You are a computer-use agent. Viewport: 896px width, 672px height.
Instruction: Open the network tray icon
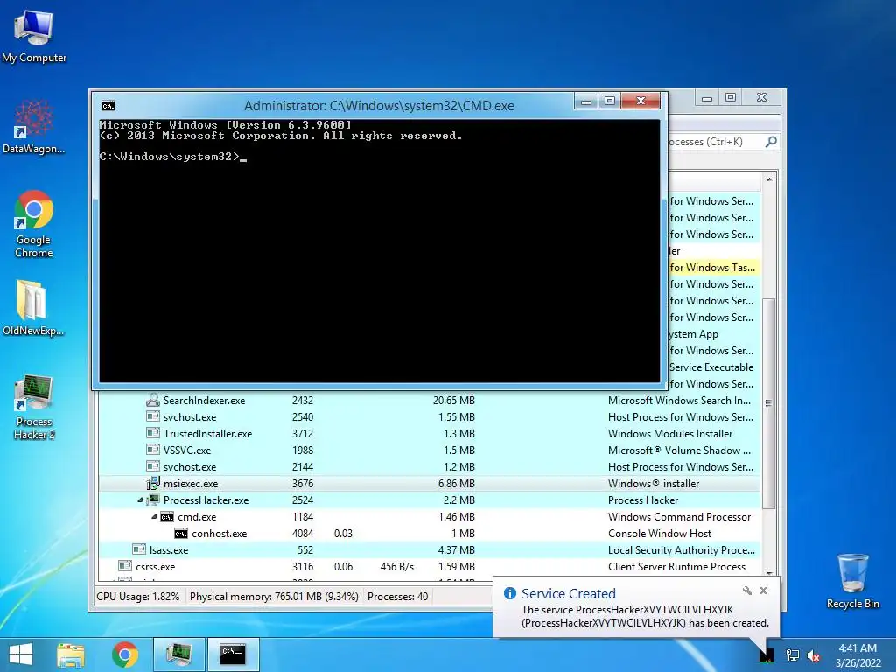(792, 654)
